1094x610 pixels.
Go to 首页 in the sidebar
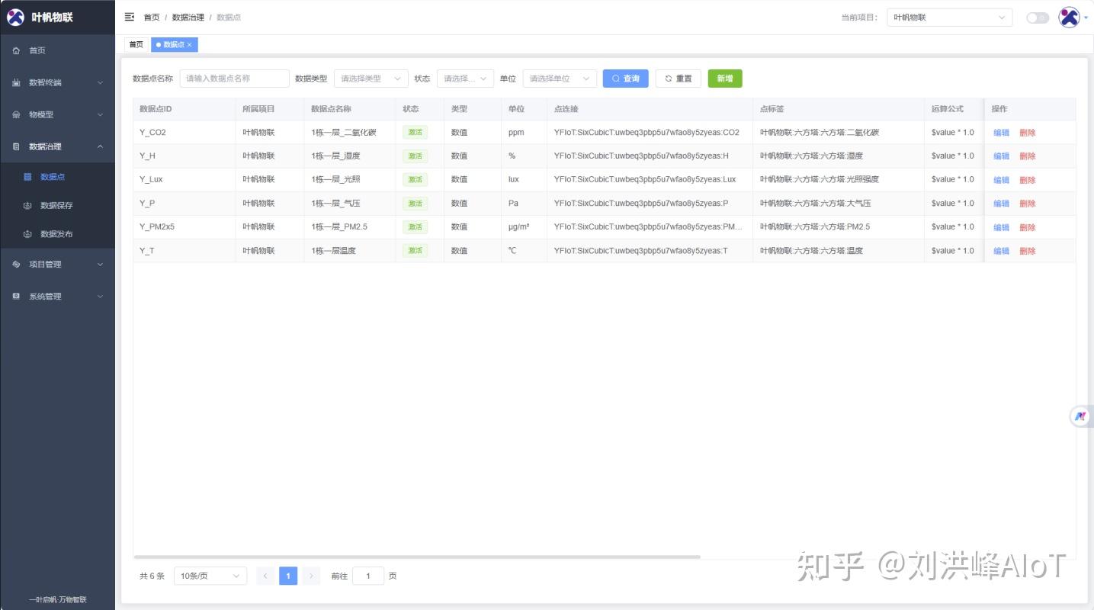click(x=57, y=50)
